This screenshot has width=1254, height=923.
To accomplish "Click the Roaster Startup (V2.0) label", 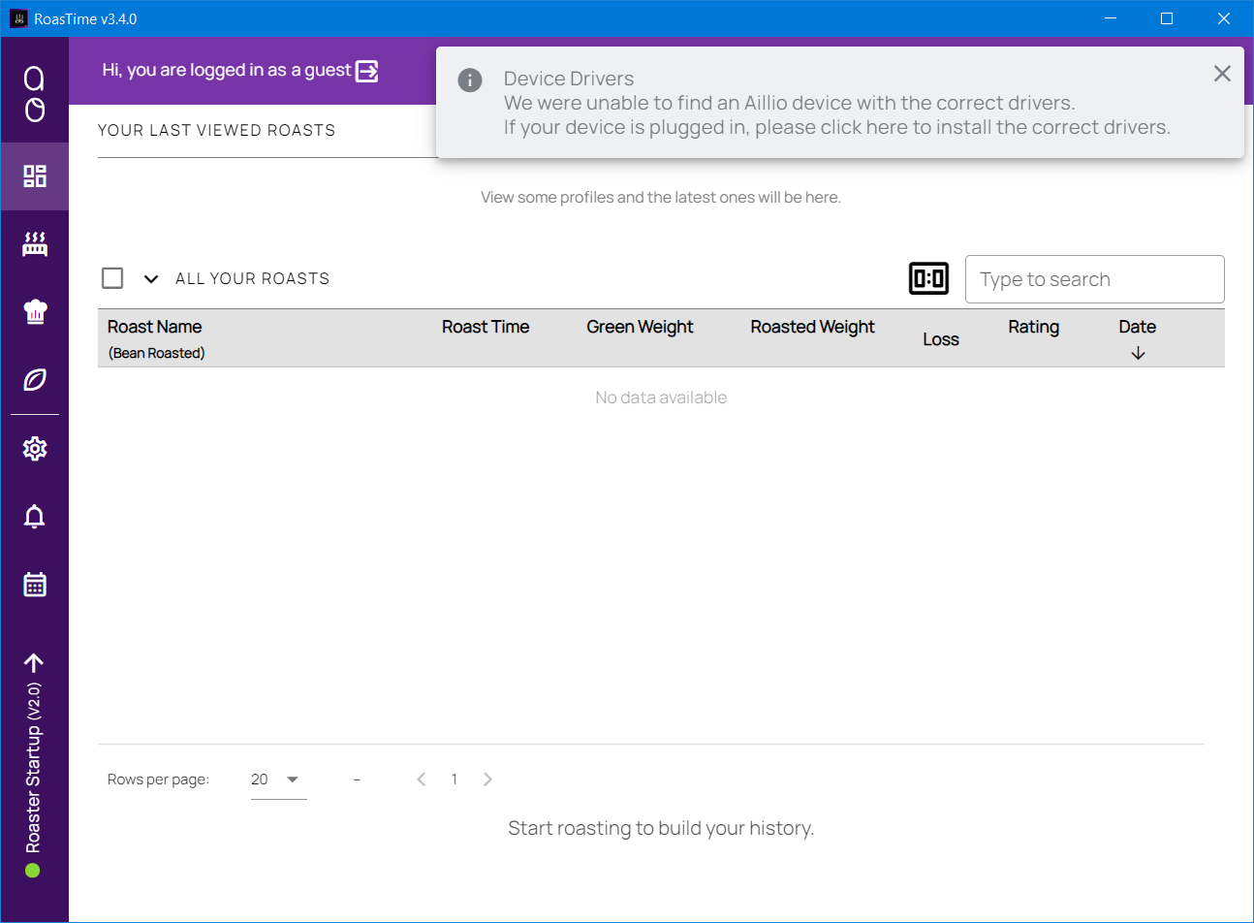I will point(34,768).
